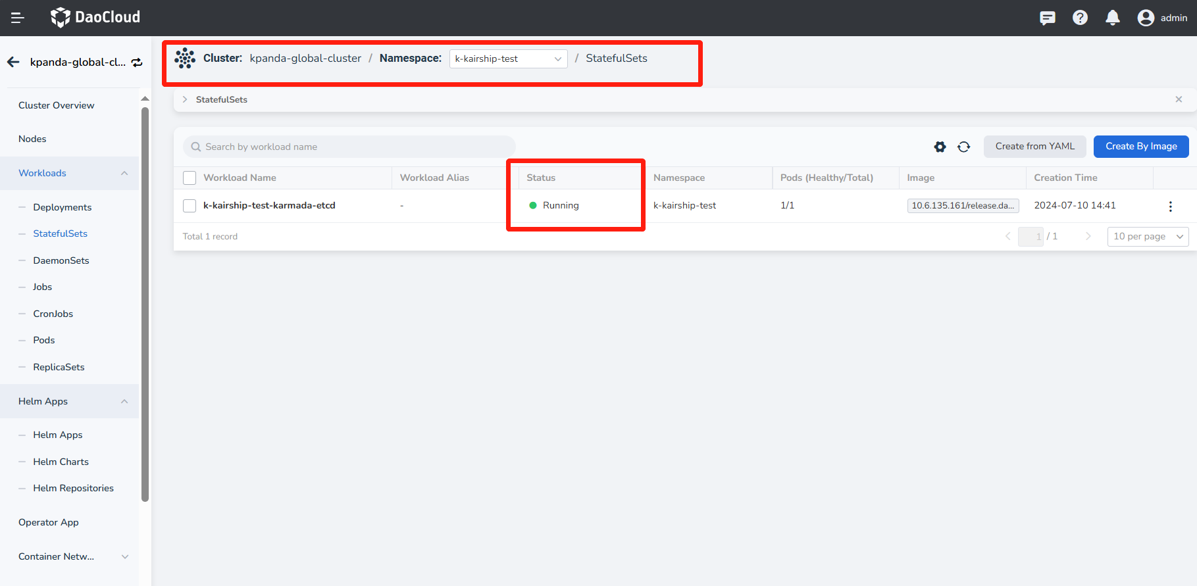Click the switch cluster icon

pyautogui.click(x=137, y=62)
